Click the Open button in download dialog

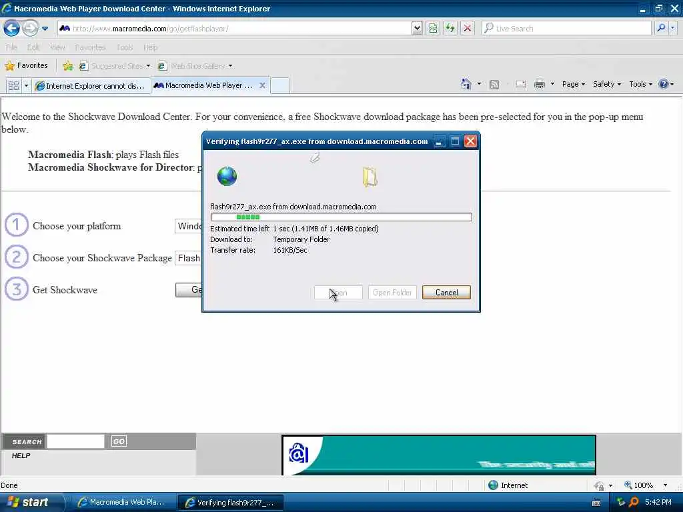tap(338, 293)
